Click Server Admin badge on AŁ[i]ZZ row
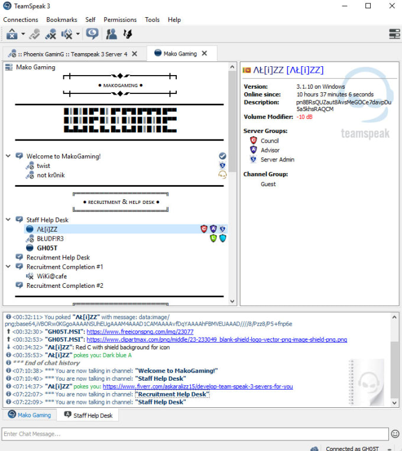Screen dimensions: 402x451 (222, 229)
